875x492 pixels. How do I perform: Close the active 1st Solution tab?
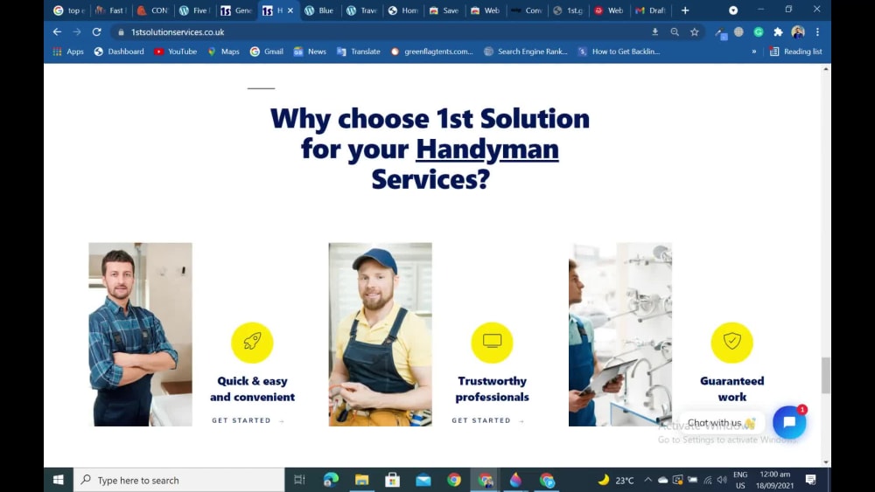(x=290, y=10)
